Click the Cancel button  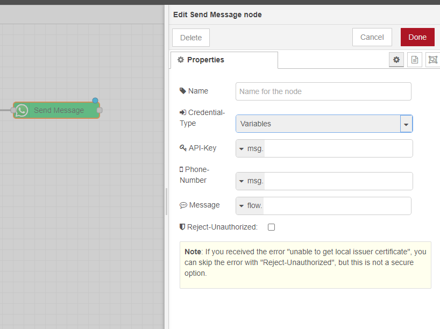pos(372,37)
